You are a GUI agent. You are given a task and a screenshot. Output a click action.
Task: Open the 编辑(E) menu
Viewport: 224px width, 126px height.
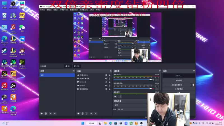[x=49, y=10]
